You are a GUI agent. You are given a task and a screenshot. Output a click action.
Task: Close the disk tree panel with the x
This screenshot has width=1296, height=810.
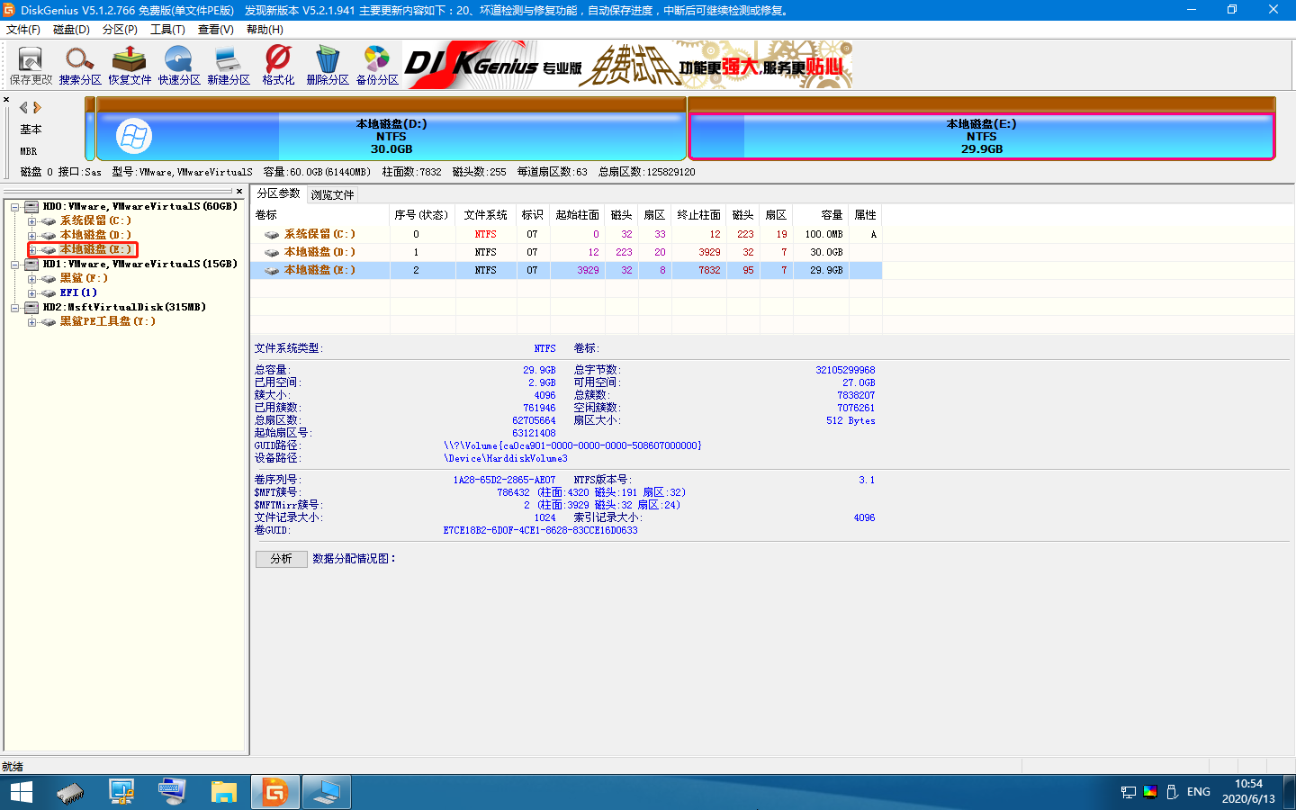tap(239, 191)
